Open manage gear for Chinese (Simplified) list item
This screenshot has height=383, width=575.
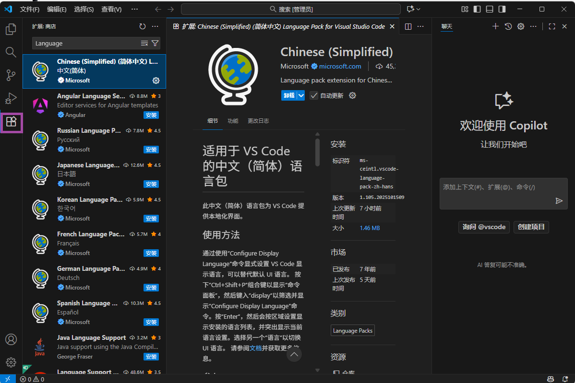click(156, 81)
